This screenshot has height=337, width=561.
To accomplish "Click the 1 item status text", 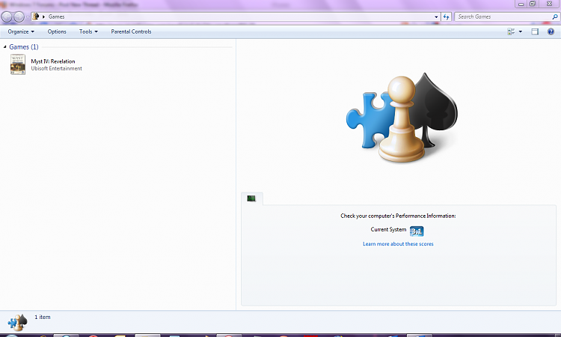I will pos(43,317).
